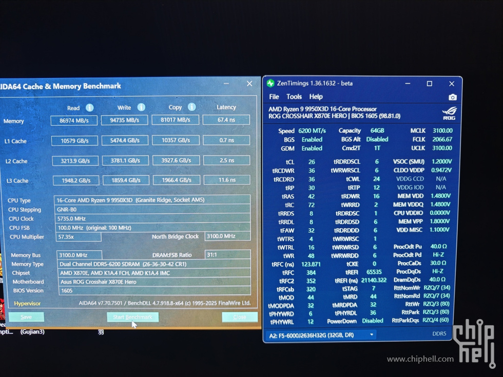503x377 pixels.
Task: Click the tRFC (ns) value 123.871
Action: coord(311,264)
